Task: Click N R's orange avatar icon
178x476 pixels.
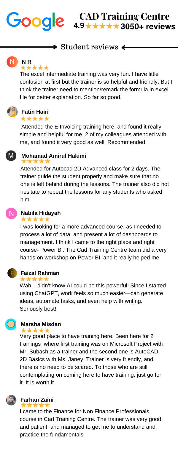Action: (12, 62)
